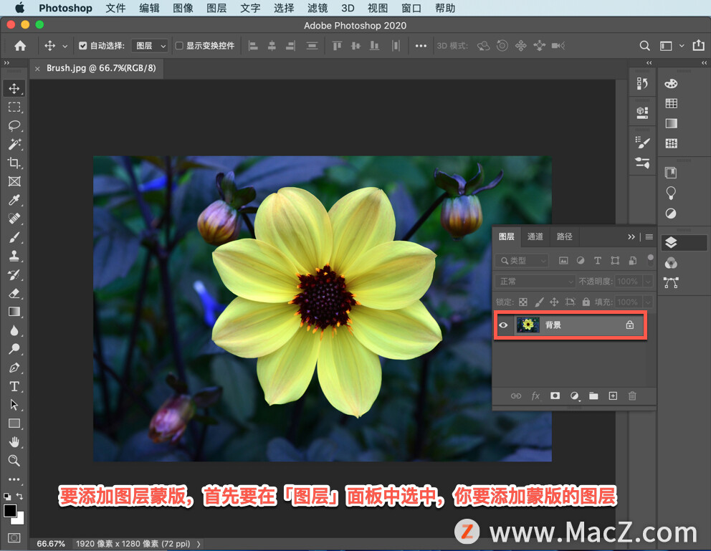Select the Spot Healing Brush tool
Viewport: 711px width, 551px height.
(14, 219)
